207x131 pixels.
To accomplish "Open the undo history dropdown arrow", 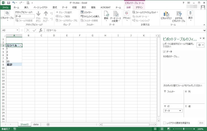I will [16, 3].
